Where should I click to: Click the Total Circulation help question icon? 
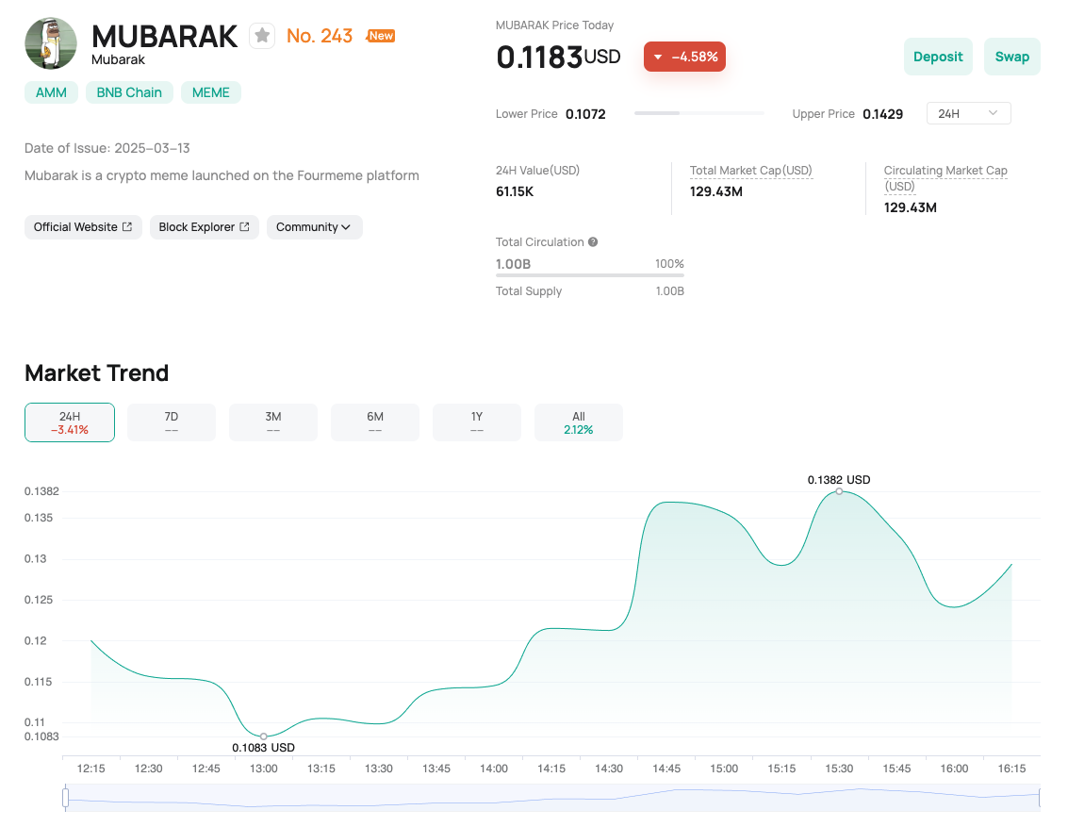(593, 241)
